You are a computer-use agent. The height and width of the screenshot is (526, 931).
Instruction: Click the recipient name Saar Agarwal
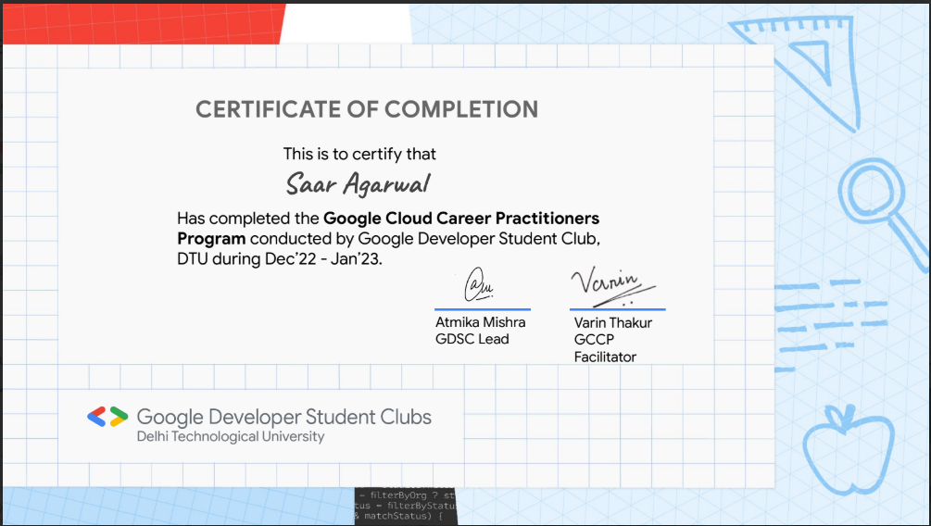[358, 184]
